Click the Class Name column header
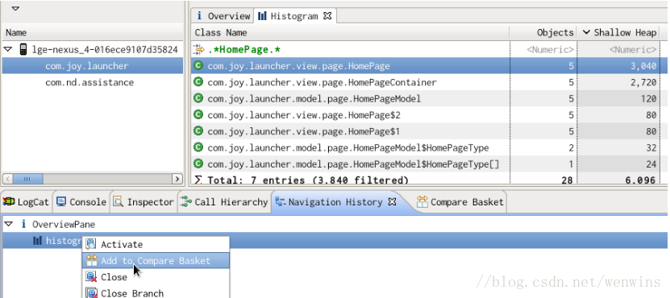 351,33
